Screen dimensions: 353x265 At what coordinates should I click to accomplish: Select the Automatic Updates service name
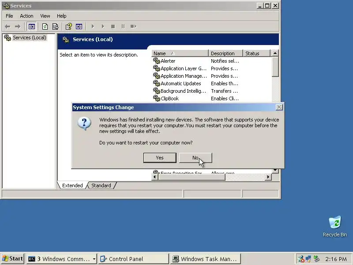coord(181,83)
